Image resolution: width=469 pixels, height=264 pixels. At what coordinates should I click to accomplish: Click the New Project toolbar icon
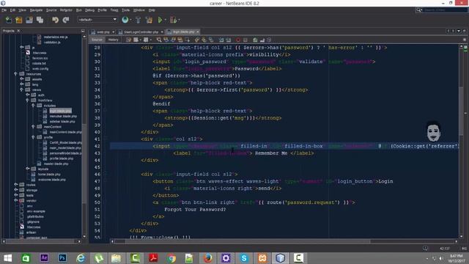coord(19,20)
